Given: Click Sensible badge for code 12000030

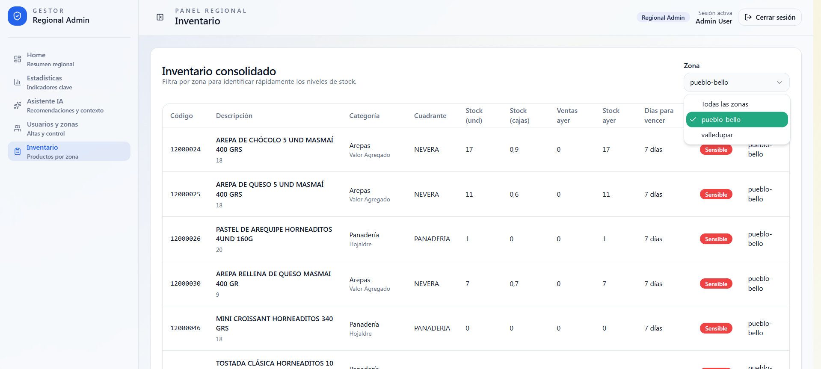Looking at the screenshot, I should tap(716, 284).
